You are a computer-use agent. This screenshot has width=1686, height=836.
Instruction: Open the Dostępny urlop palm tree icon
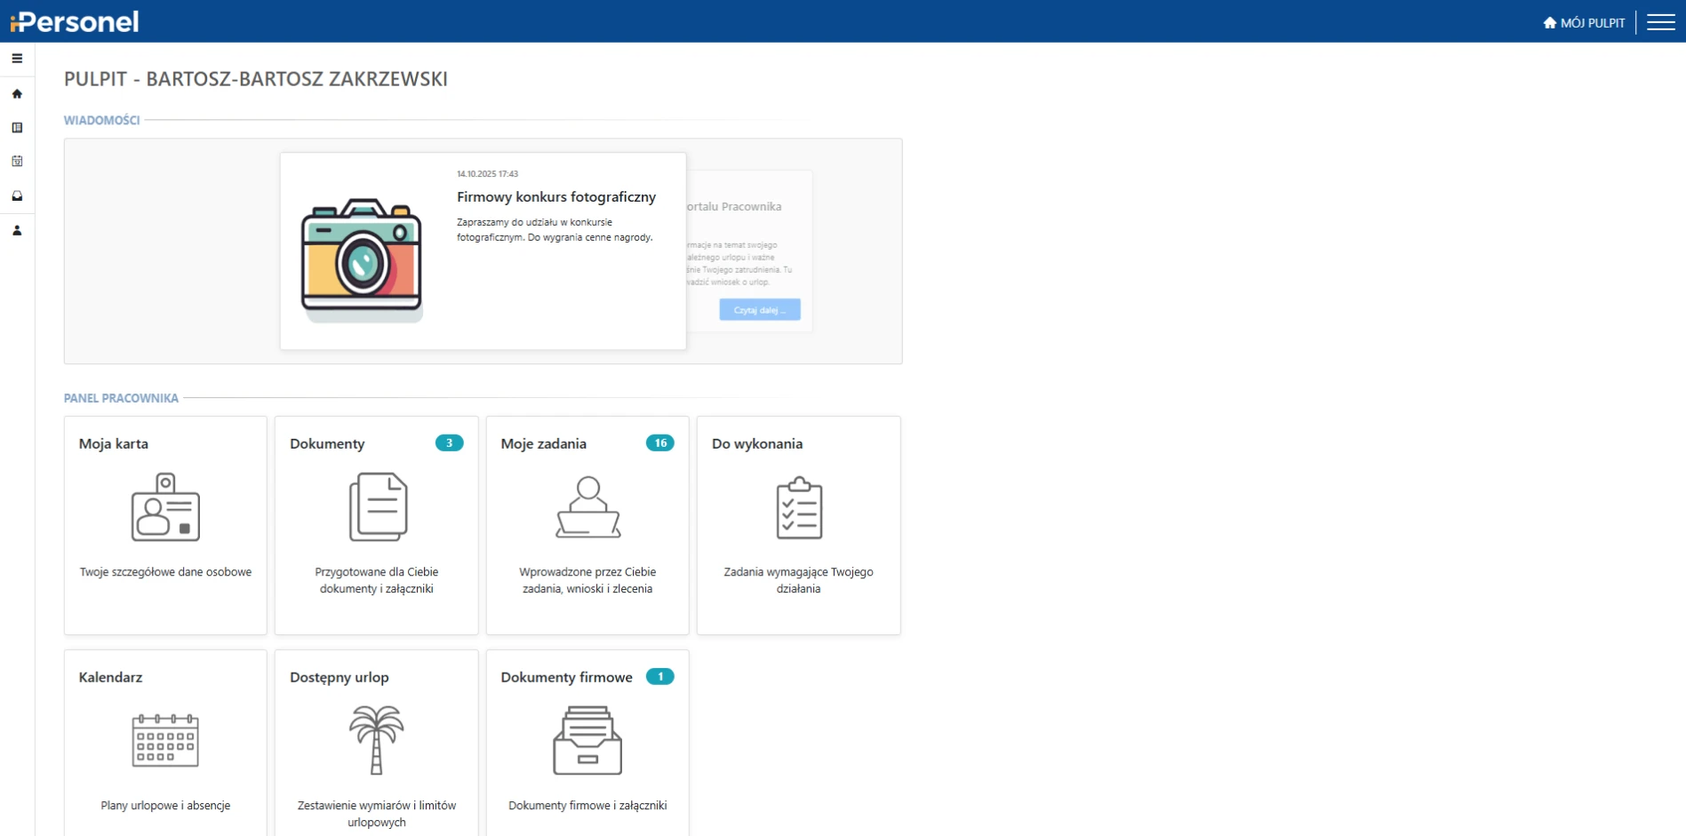point(377,740)
